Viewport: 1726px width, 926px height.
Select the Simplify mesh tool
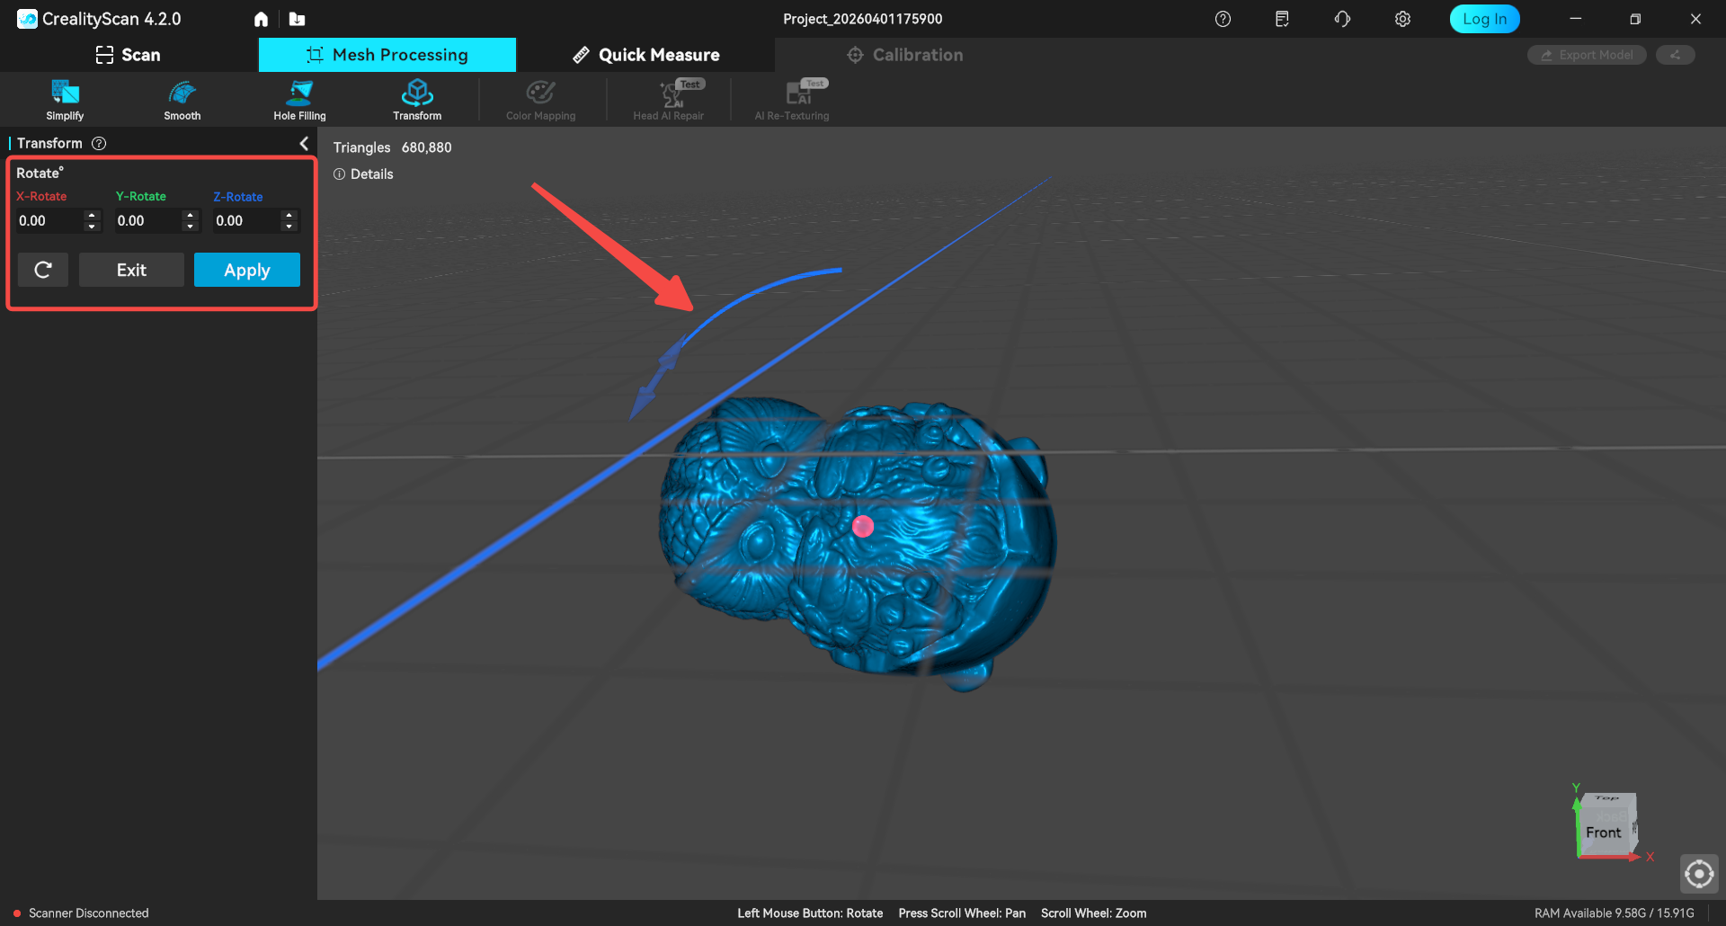pyautogui.click(x=65, y=99)
